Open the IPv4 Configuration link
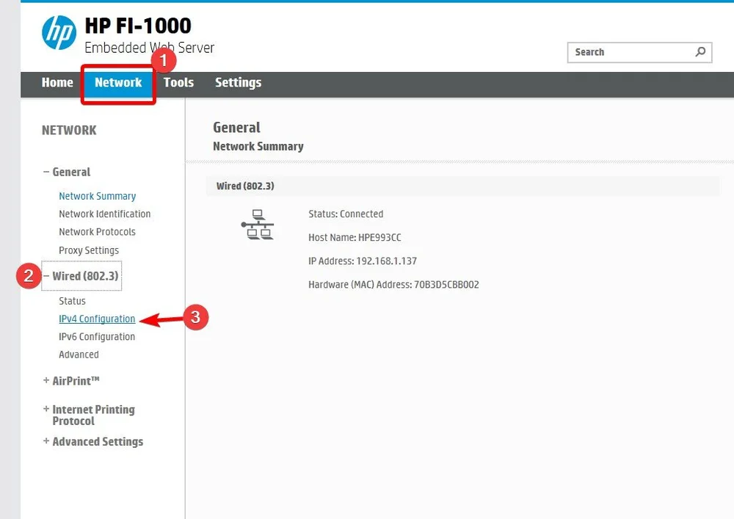 pos(97,319)
